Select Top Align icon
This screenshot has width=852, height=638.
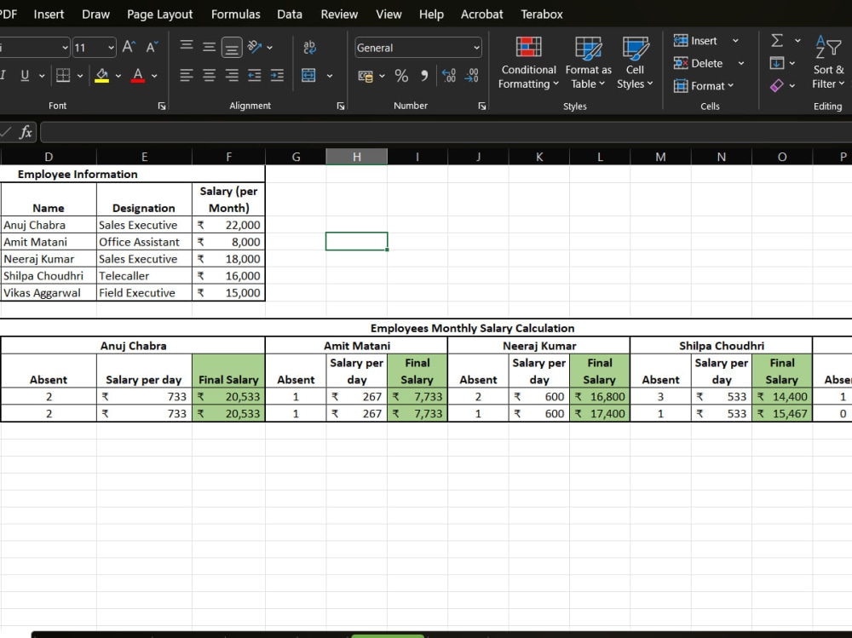pyautogui.click(x=187, y=47)
